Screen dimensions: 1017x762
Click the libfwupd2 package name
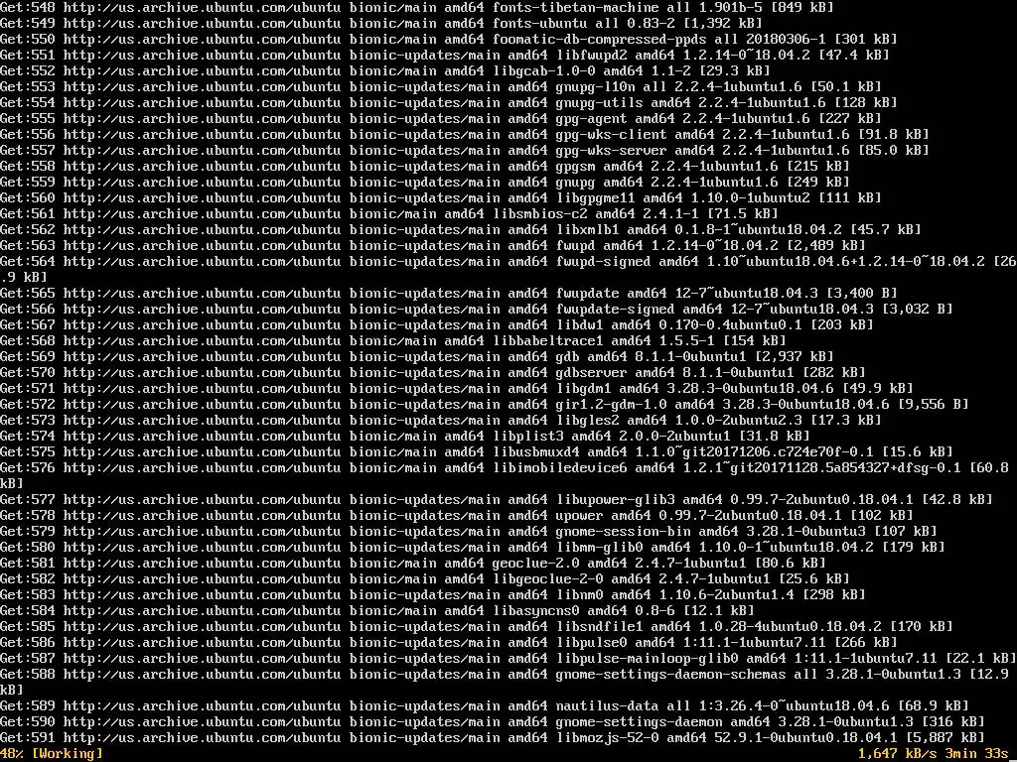592,56
